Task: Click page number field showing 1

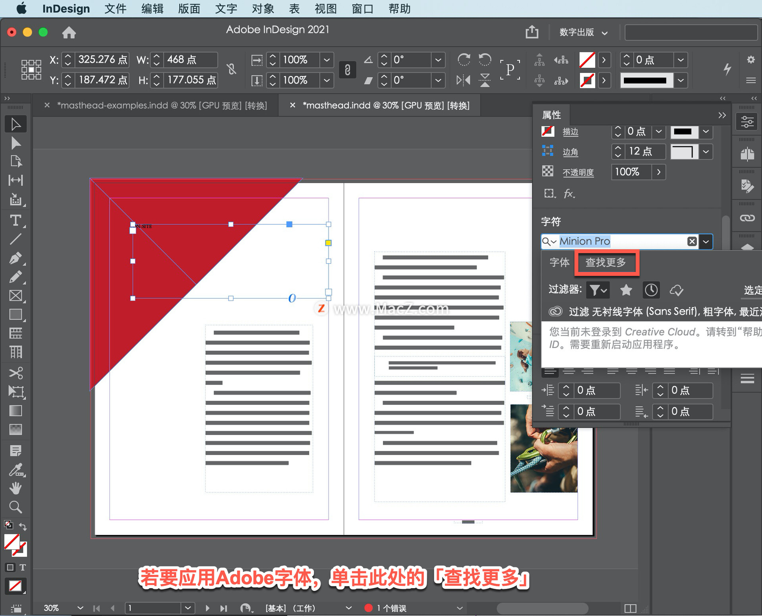Action: pos(153,608)
